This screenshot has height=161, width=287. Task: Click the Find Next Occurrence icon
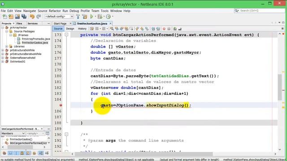coord(122,29)
